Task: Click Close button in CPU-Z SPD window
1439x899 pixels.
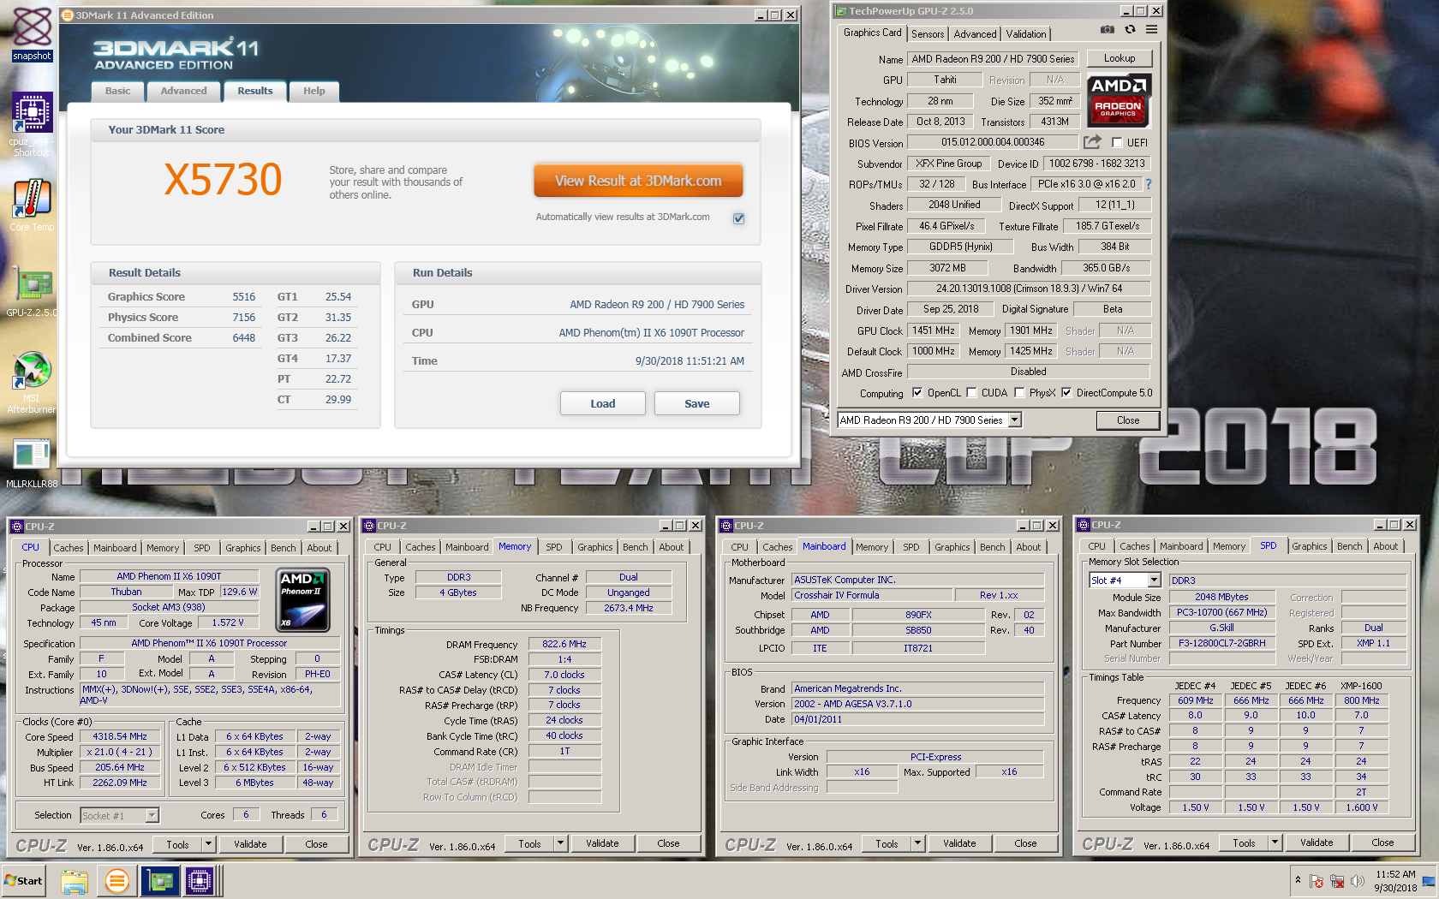Action: [x=1382, y=842]
